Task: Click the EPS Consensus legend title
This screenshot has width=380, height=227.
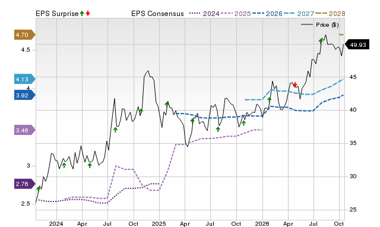Action: click(x=157, y=14)
